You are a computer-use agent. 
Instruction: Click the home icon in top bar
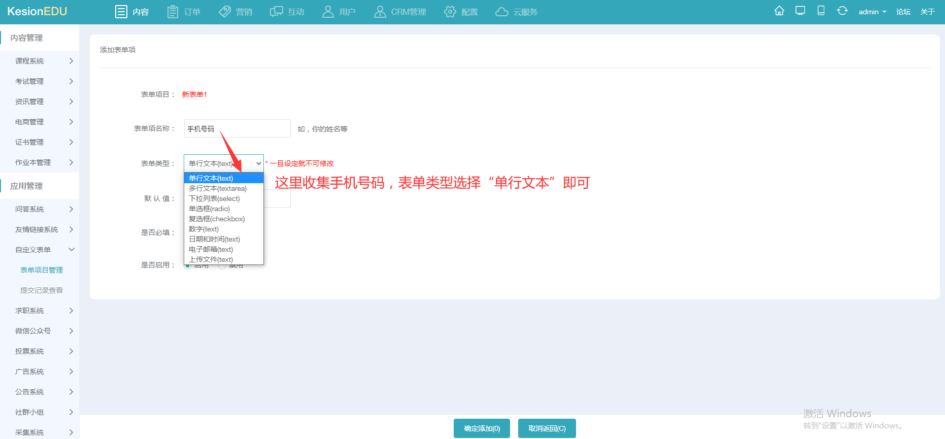(x=779, y=11)
